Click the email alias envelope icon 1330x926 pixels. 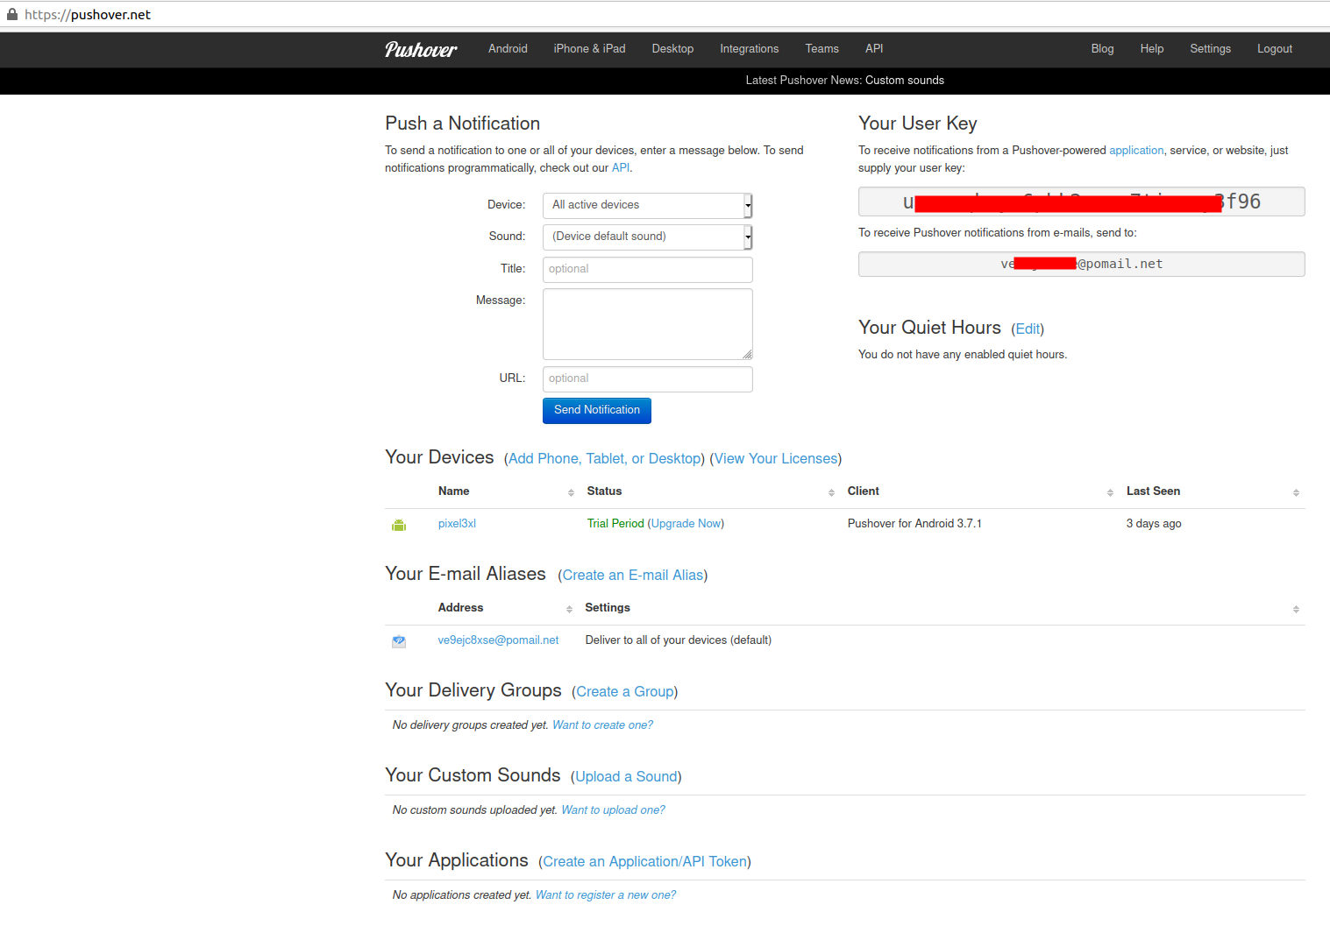[399, 641]
